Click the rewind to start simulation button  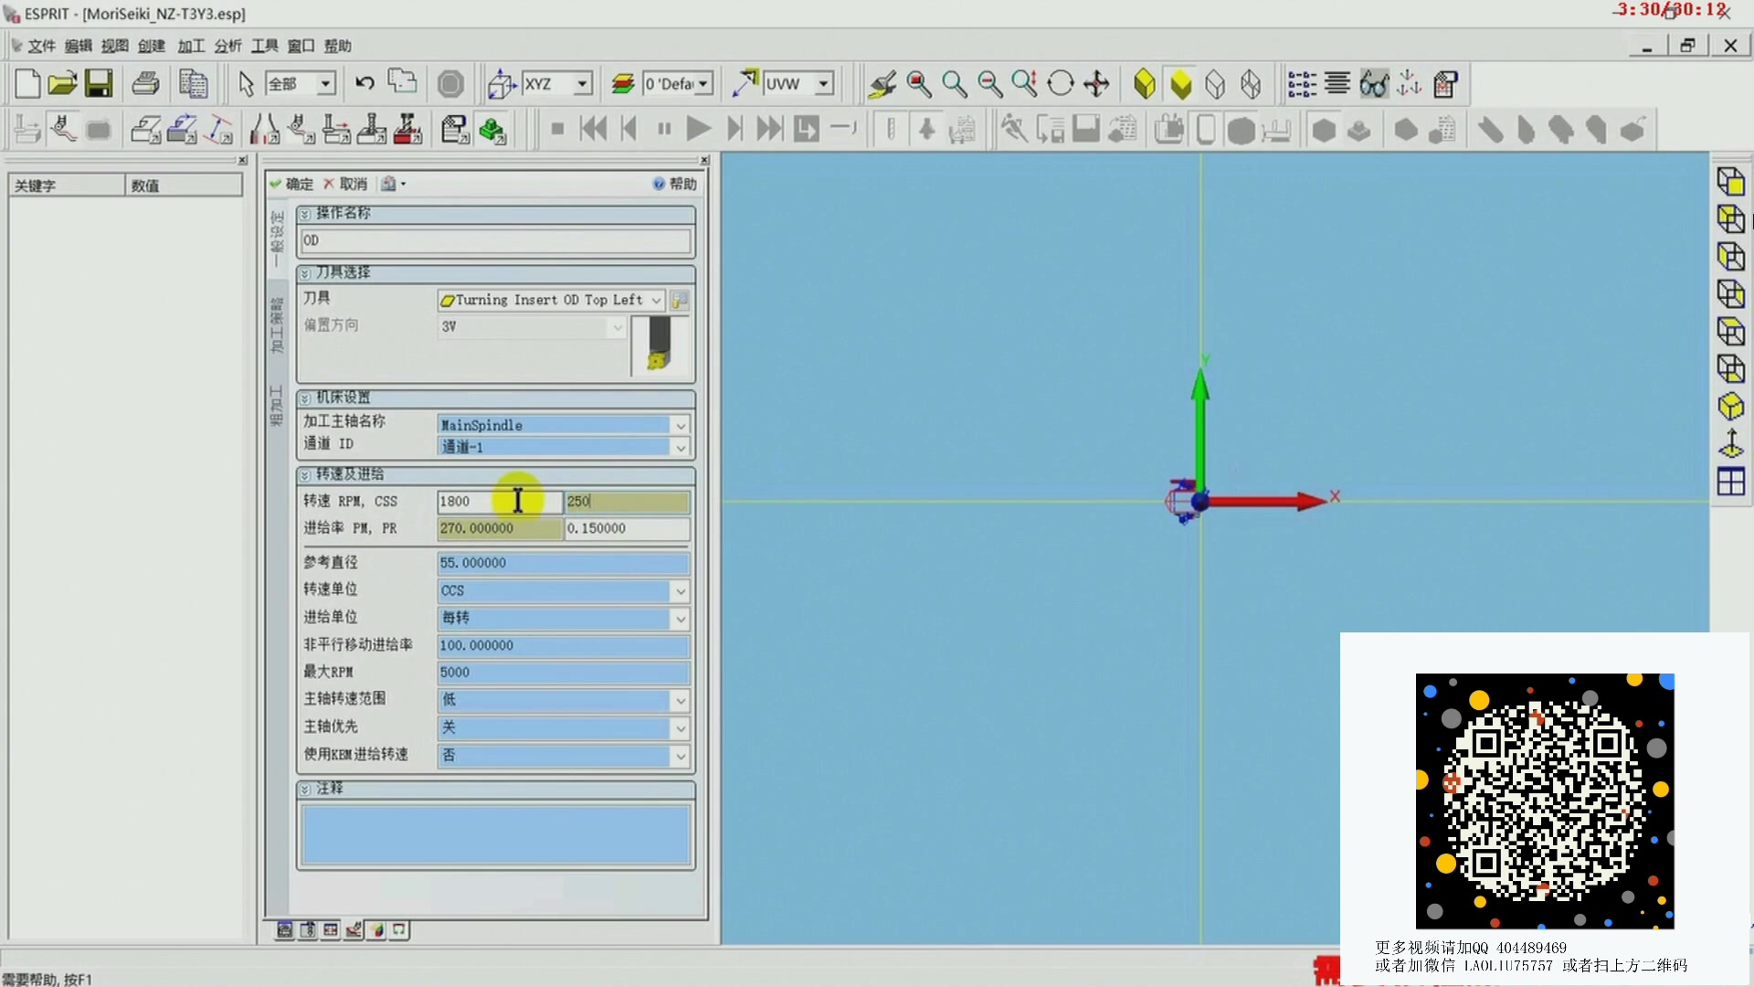[593, 129]
